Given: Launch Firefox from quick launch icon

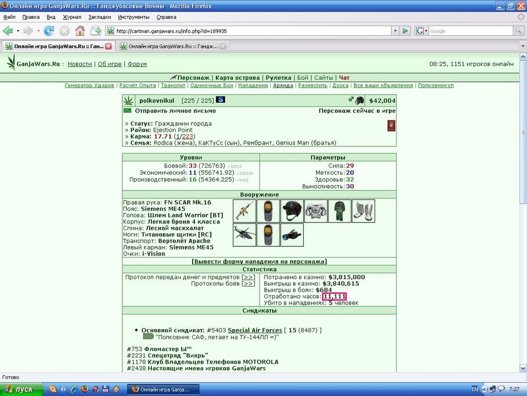Looking at the screenshot, I should pyautogui.click(x=84, y=389).
